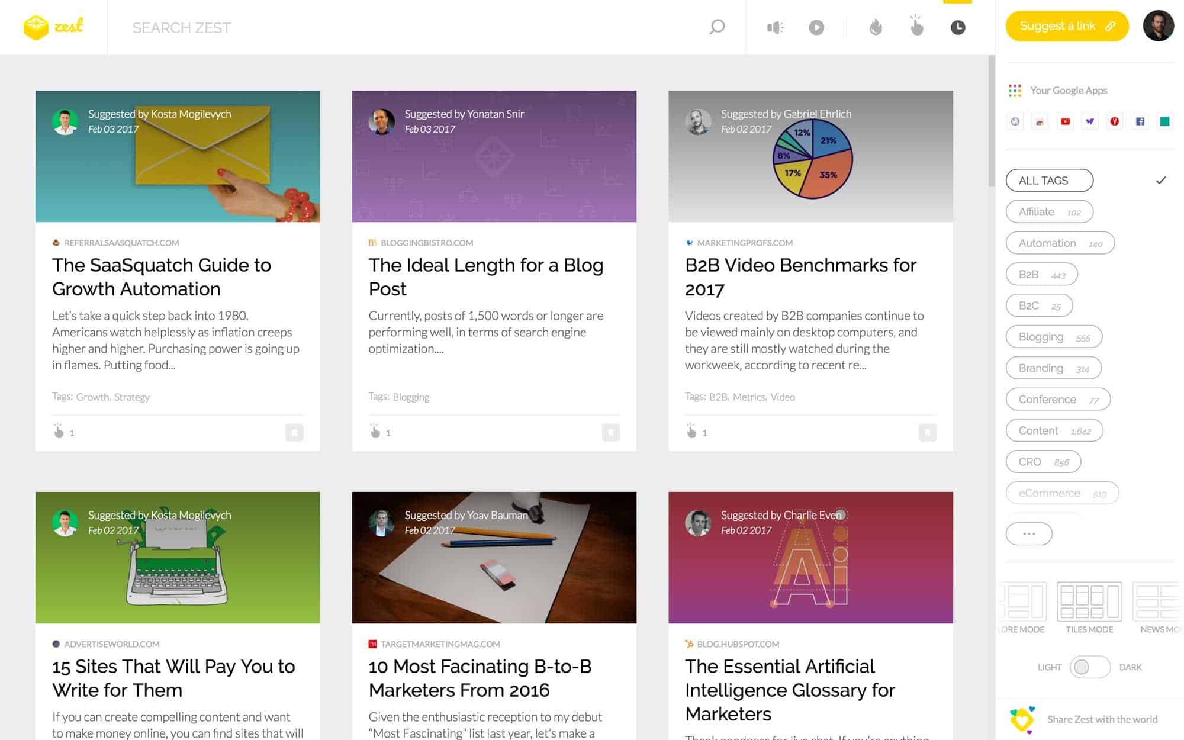Expand more tags with the ellipsis button
The height and width of the screenshot is (740, 1184).
(1029, 534)
